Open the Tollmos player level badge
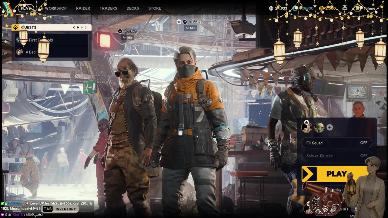The width and height of the screenshot is (388, 218). tap(357, 8)
